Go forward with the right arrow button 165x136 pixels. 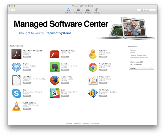click(14, 10)
